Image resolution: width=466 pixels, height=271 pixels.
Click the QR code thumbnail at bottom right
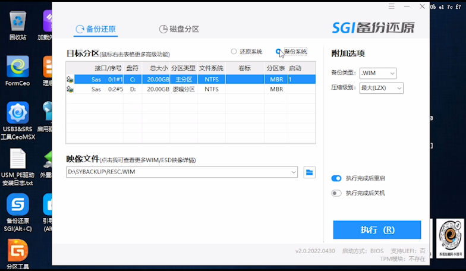pyautogui.click(x=450, y=238)
